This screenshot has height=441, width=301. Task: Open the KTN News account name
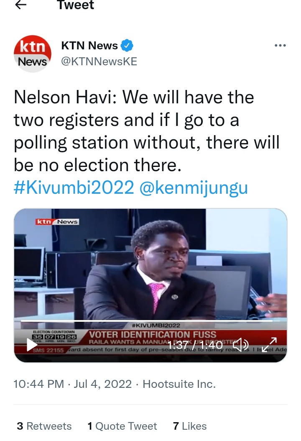point(89,46)
